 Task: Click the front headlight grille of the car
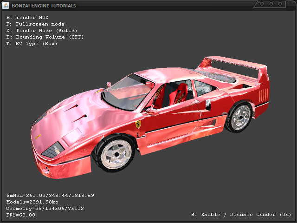click(x=52, y=150)
